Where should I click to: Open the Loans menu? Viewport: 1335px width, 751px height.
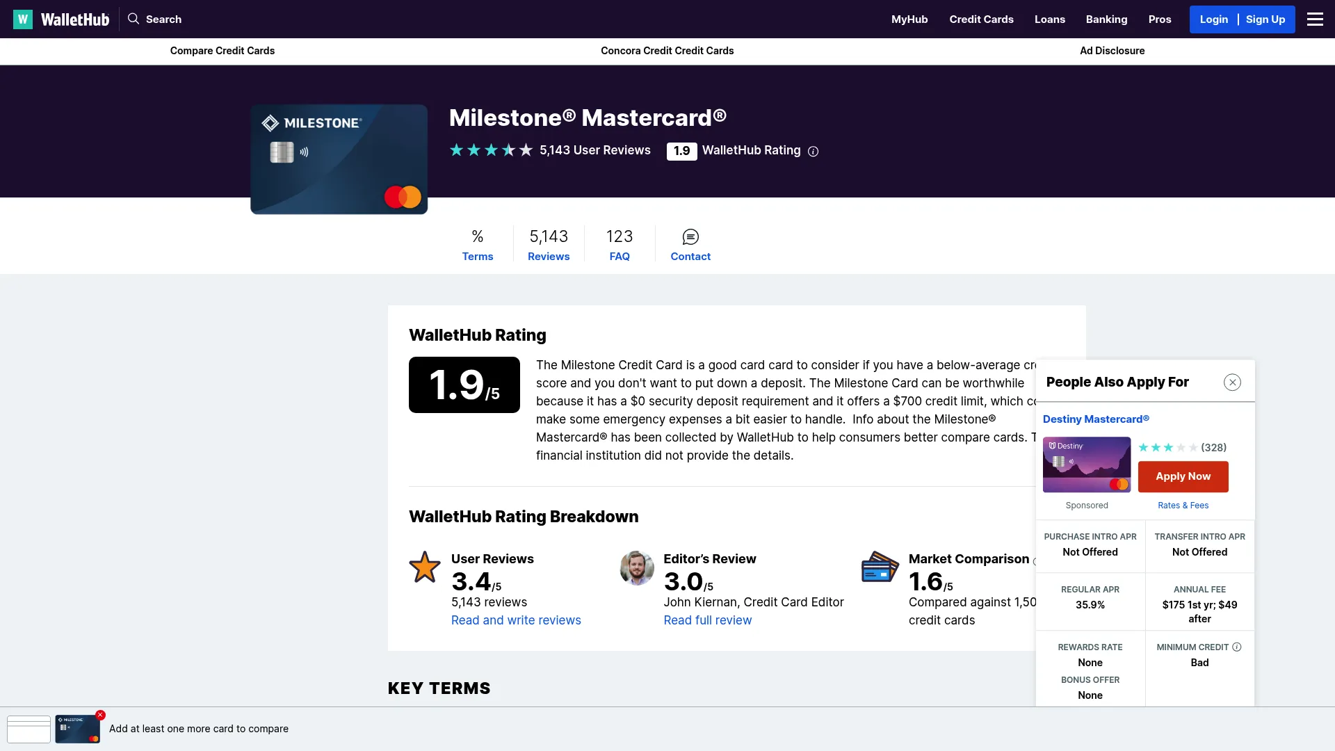[x=1049, y=19]
